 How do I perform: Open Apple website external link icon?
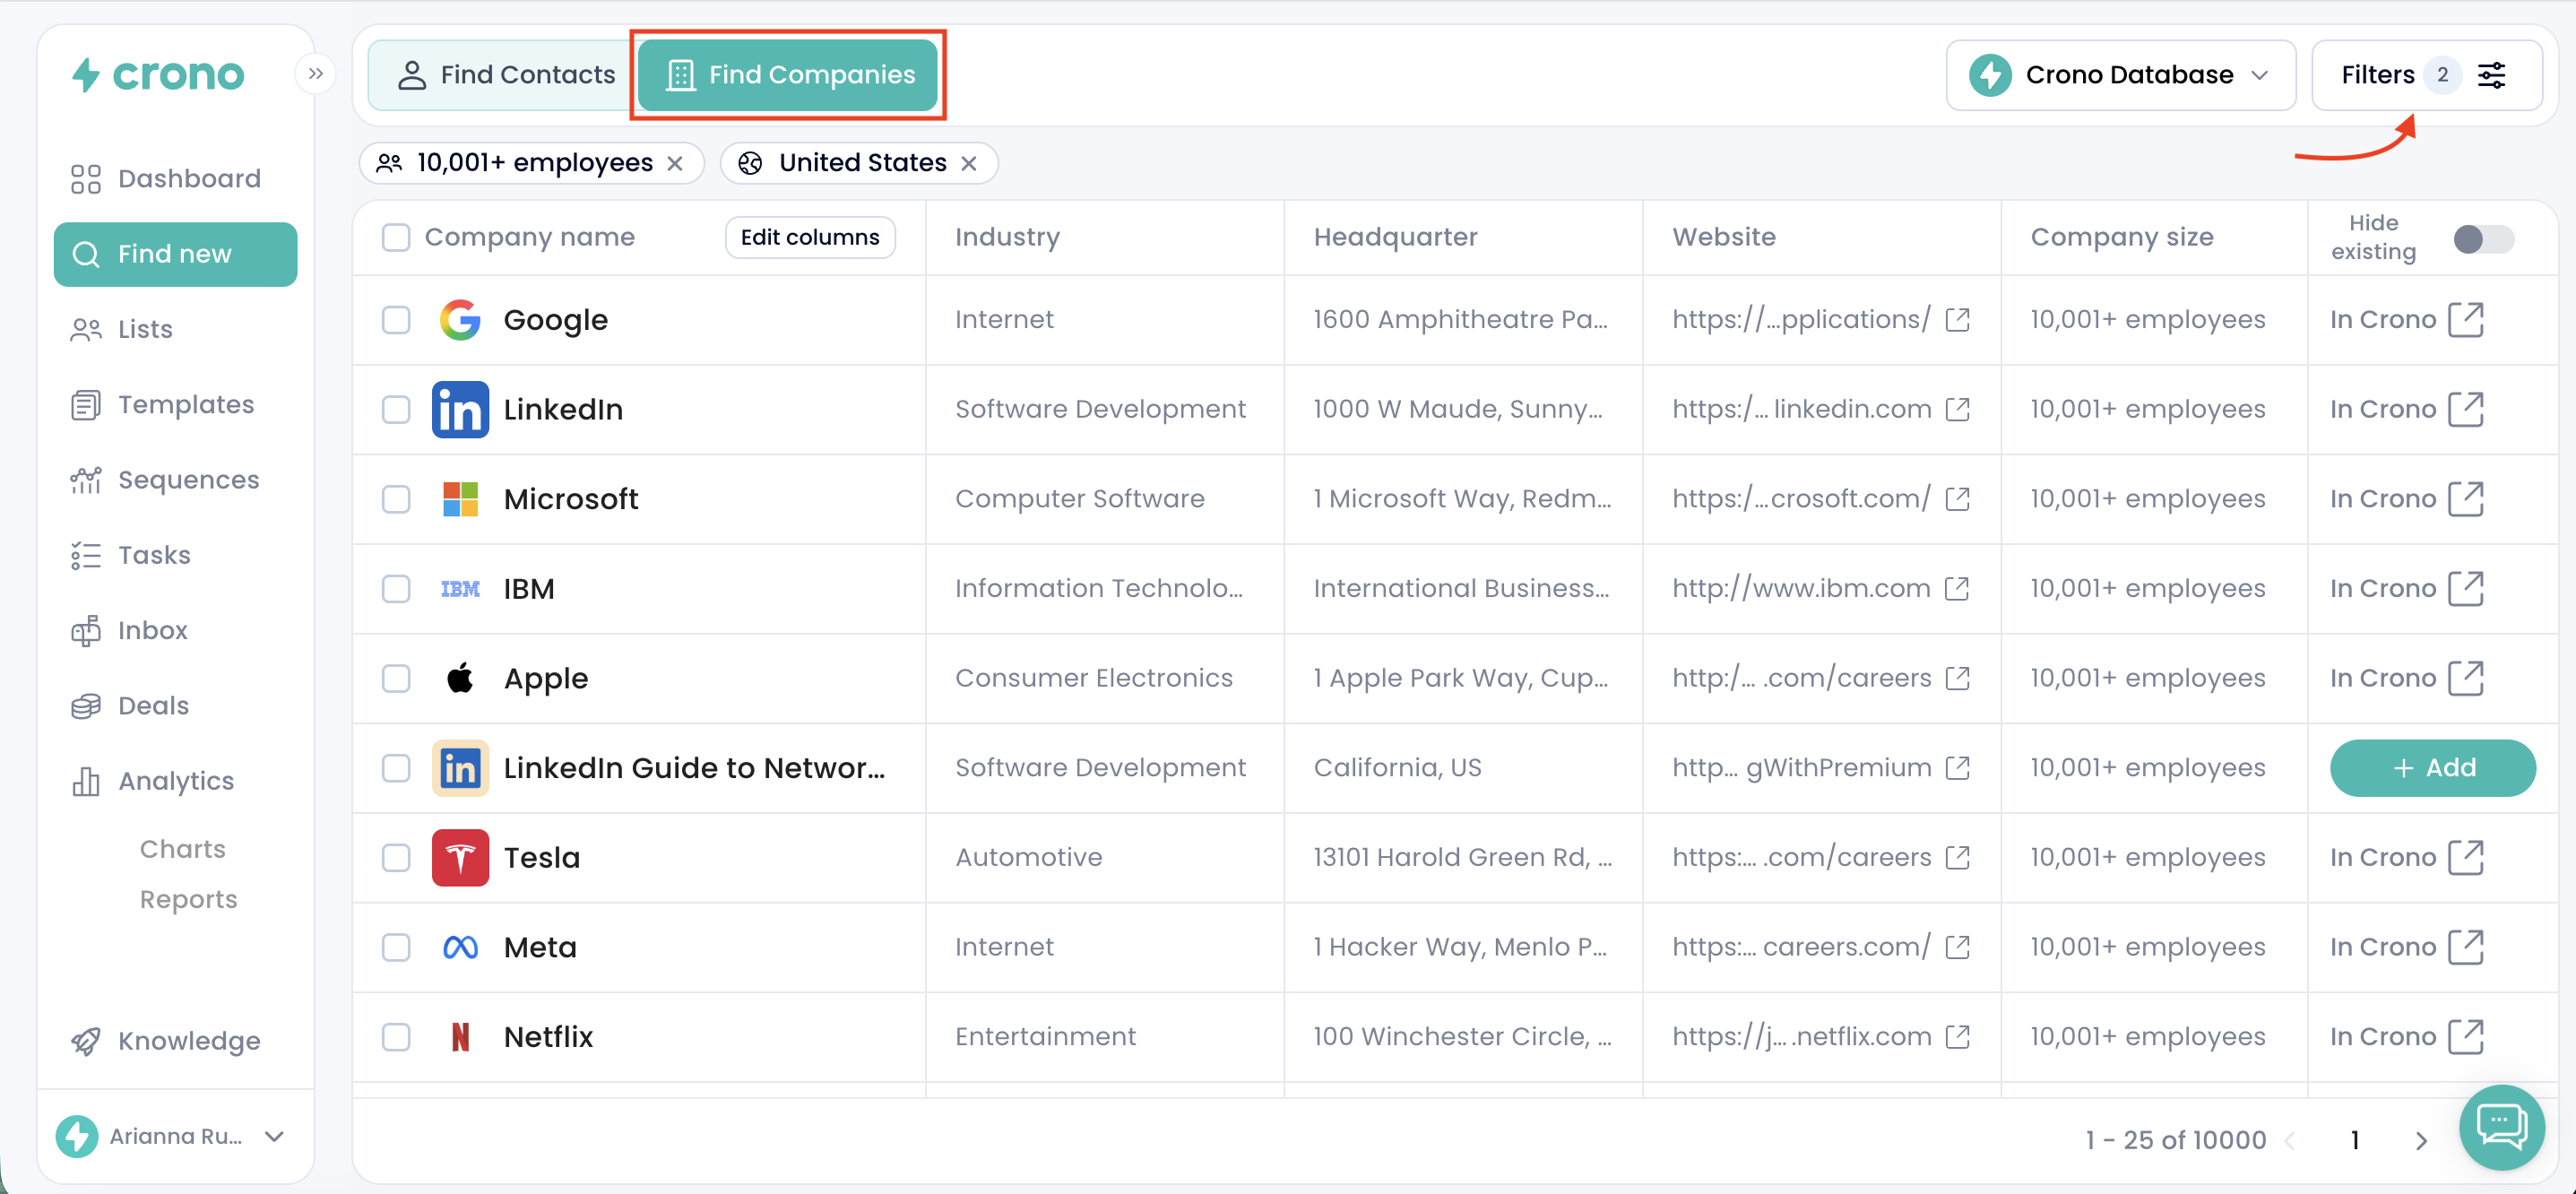pyautogui.click(x=1957, y=678)
